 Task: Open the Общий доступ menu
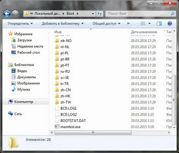(x=106, y=23)
